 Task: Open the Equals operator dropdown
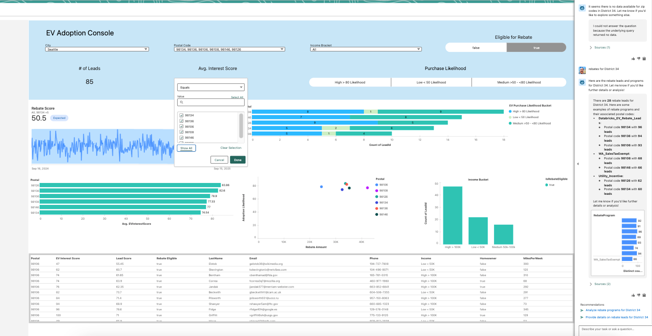[211, 87]
